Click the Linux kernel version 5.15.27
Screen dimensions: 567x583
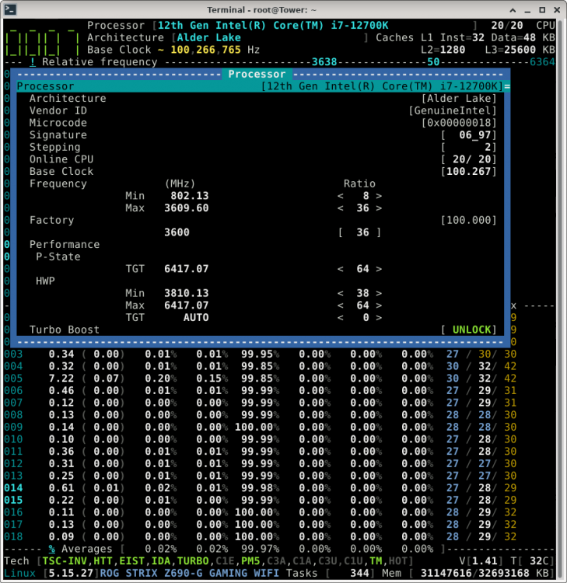point(71,574)
